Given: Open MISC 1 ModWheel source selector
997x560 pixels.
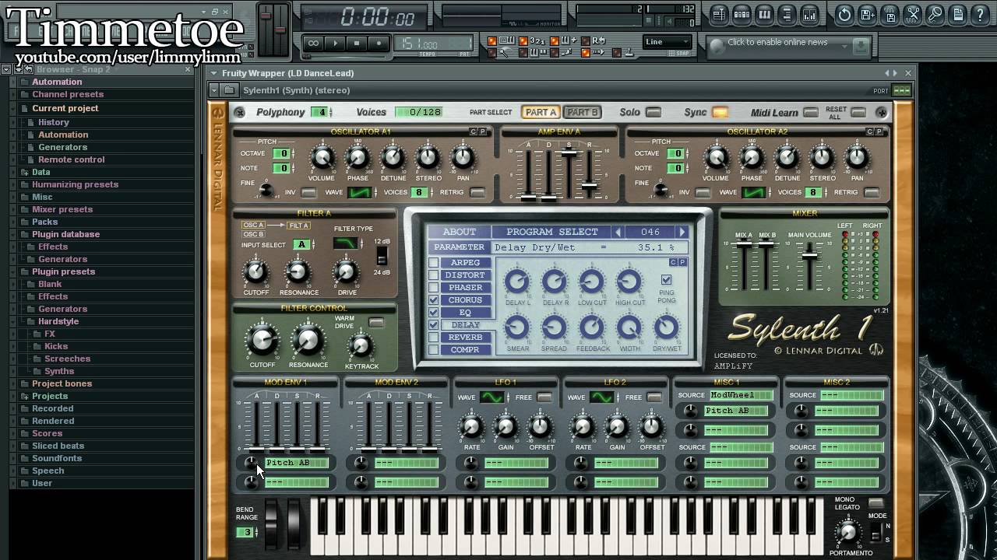Looking at the screenshot, I should (x=741, y=395).
